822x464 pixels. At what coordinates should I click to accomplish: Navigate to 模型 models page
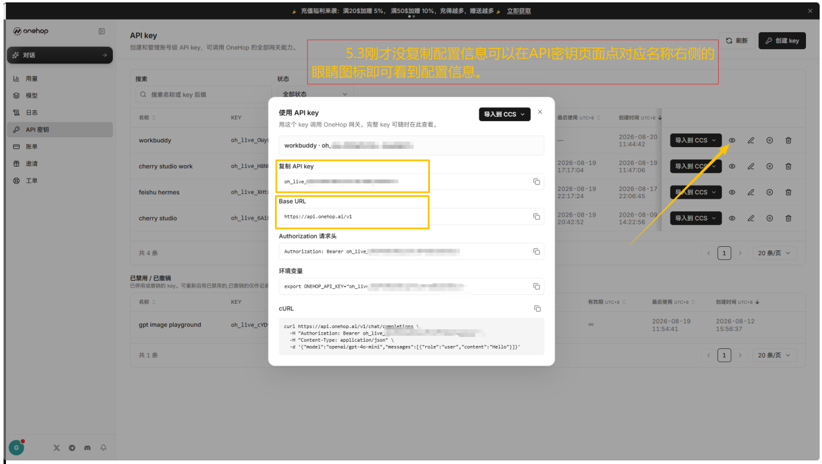[x=59, y=96]
